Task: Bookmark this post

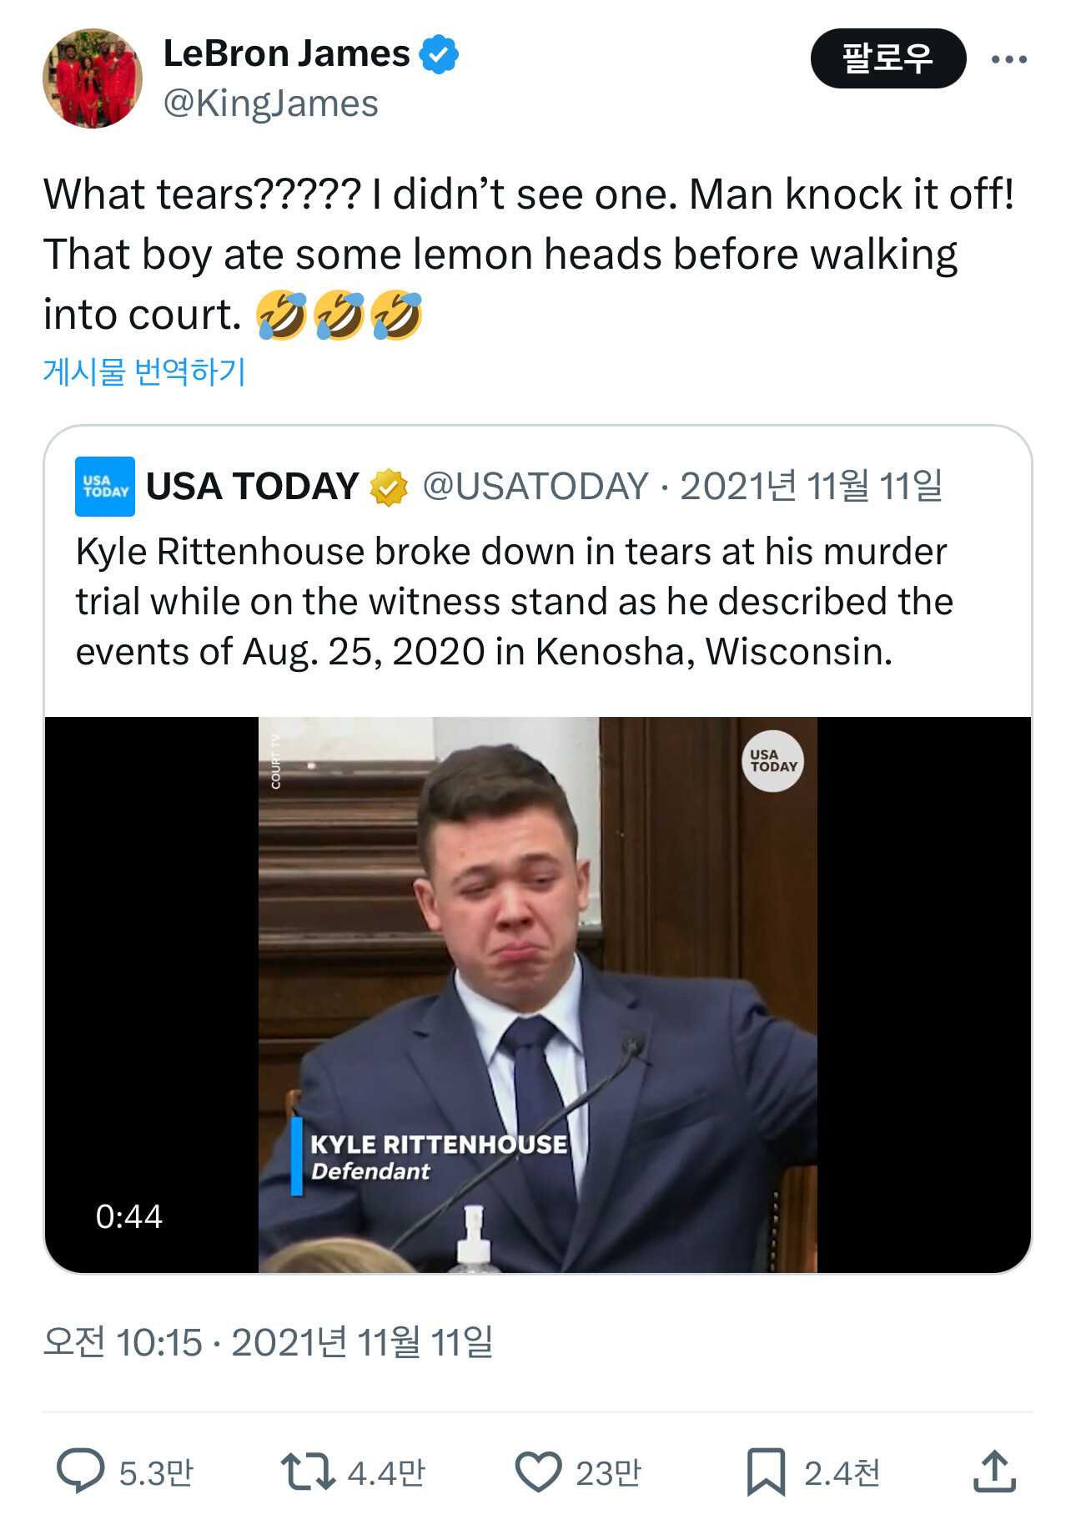Action: (766, 1471)
